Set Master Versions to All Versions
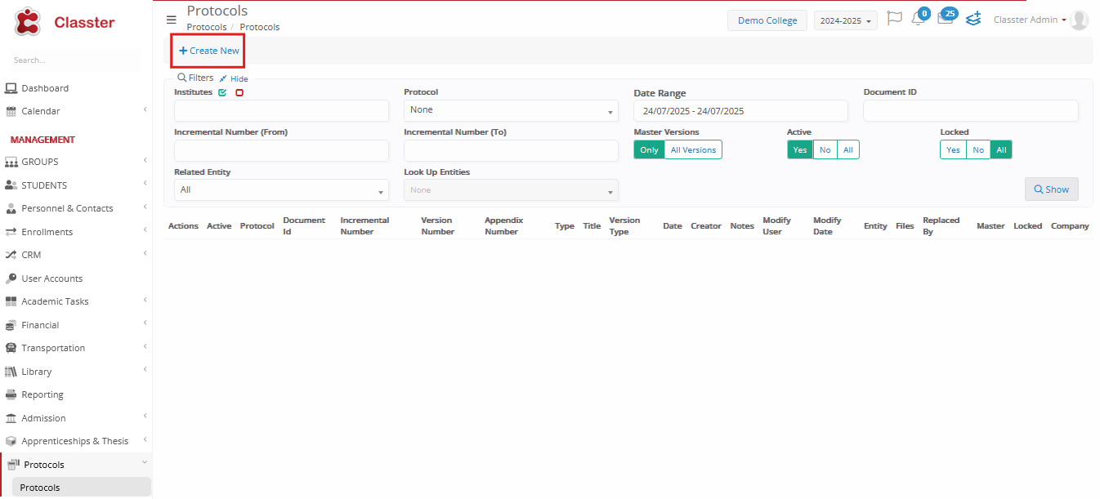The height and width of the screenshot is (499, 1100). coord(693,150)
